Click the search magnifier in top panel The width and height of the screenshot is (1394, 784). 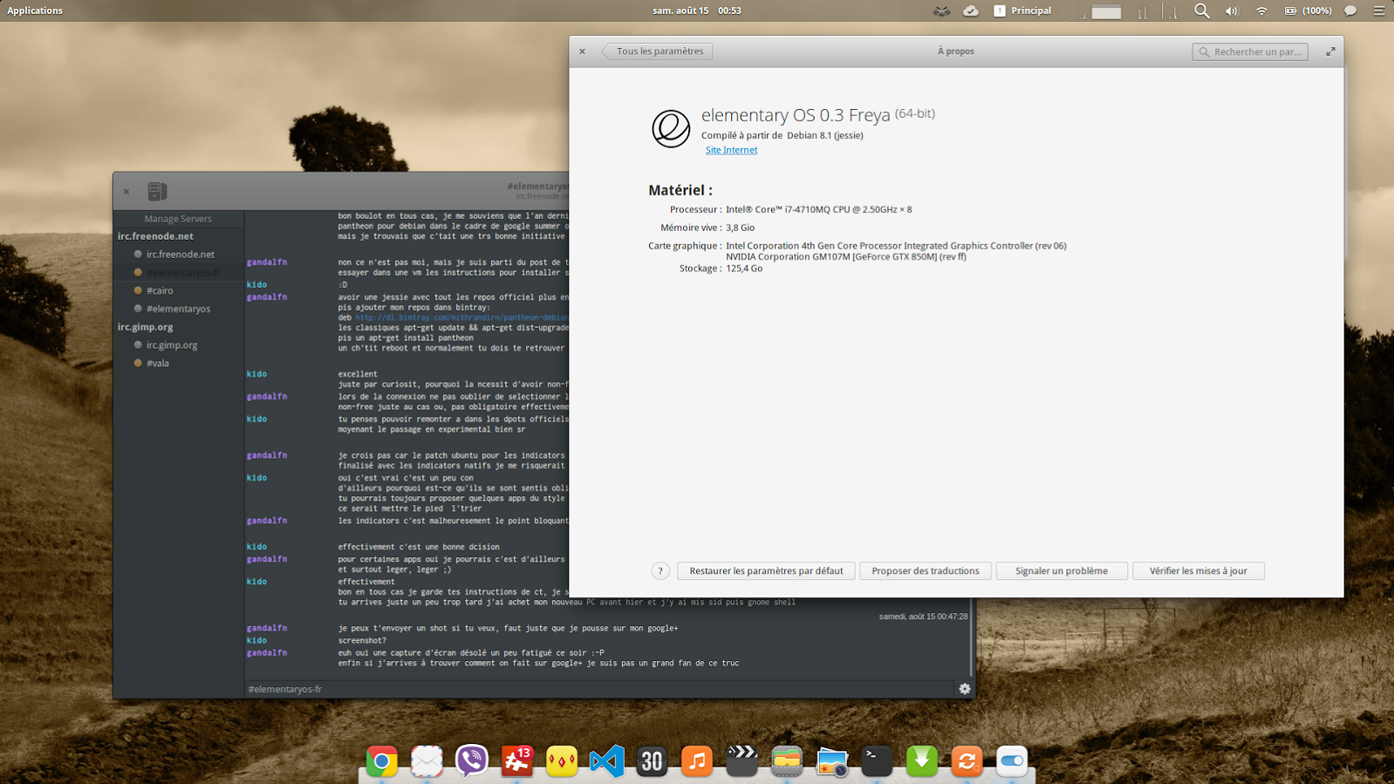click(x=1202, y=10)
